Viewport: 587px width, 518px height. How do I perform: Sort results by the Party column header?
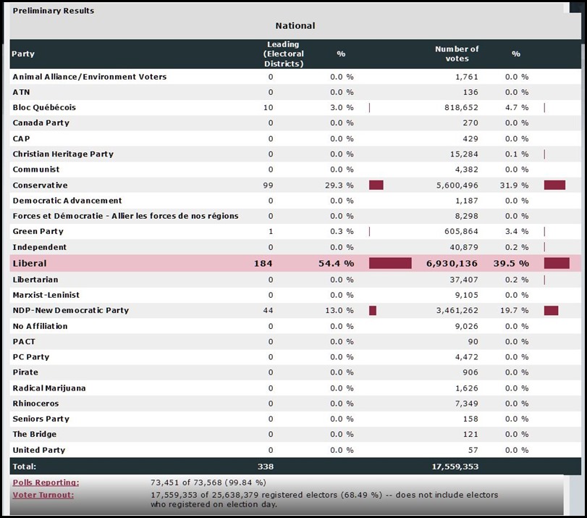click(22, 54)
